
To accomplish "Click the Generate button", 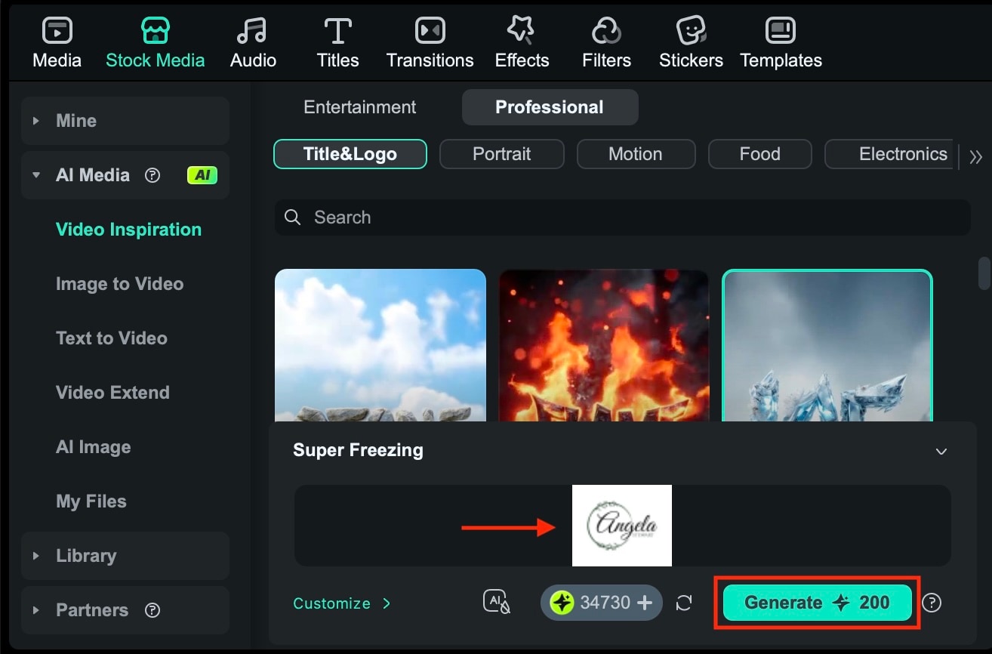I will (816, 603).
